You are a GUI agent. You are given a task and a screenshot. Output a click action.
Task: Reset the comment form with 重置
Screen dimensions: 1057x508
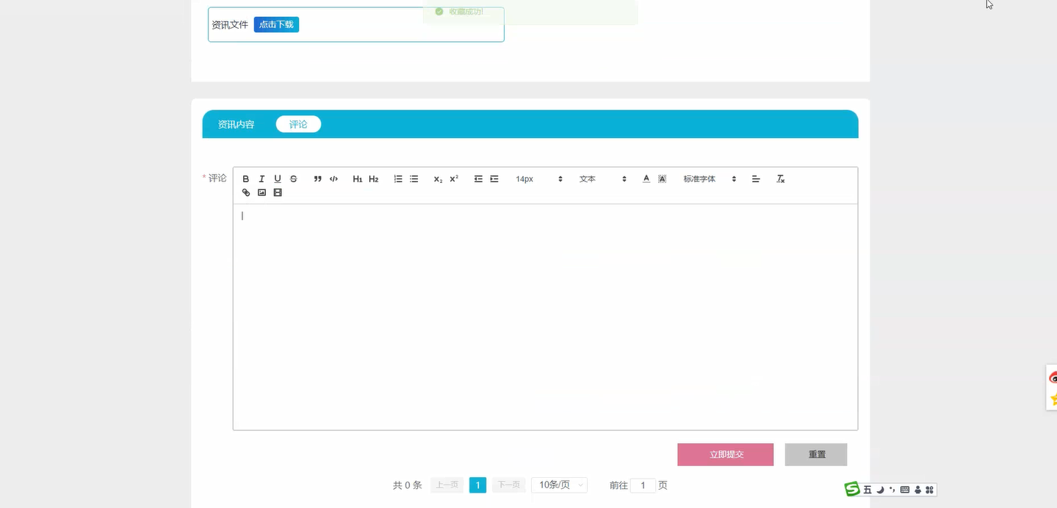pyautogui.click(x=816, y=454)
